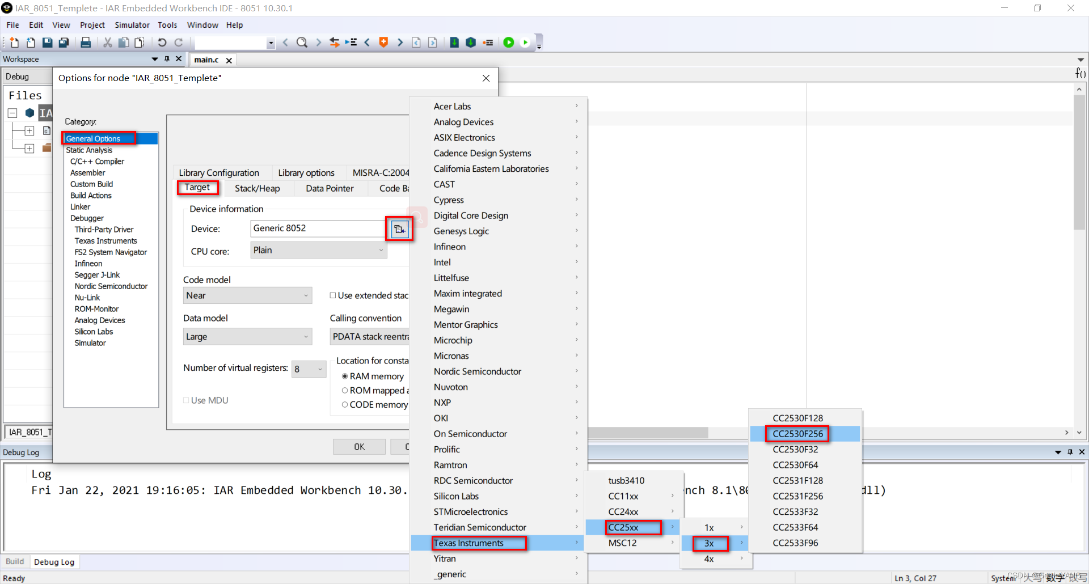Screen dimensions: 1089x584
Task: Click the Go To line icon
Action: coord(351,43)
